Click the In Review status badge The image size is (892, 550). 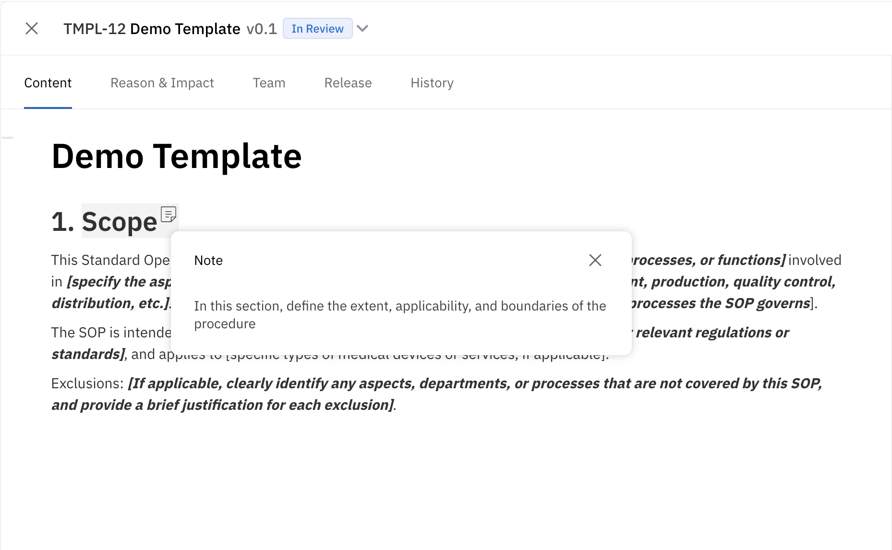pyautogui.click(x=317, y=28)
